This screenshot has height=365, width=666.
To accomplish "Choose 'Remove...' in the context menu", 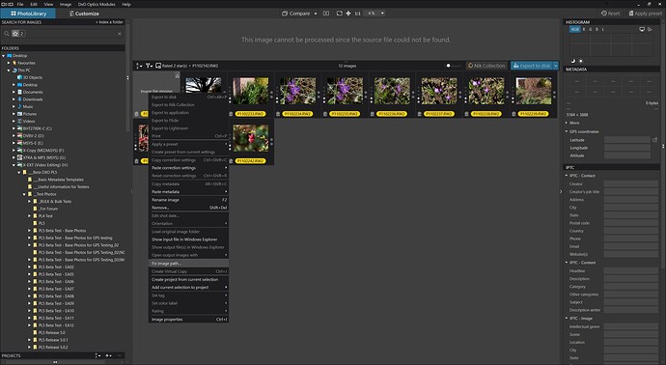I will pos(188,208).
